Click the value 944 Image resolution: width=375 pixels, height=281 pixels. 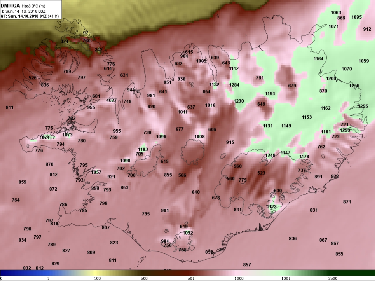pos(131,90)
